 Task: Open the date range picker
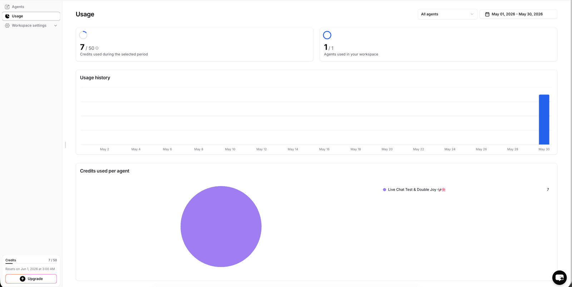tap(518, 14)
